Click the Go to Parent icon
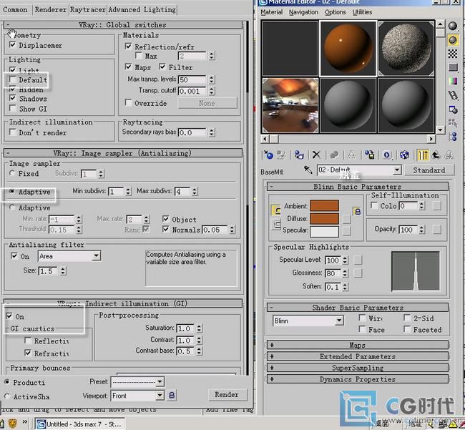The width and height of the screenshot is (465, 430). pyautogui.click(x=436, y=155)
